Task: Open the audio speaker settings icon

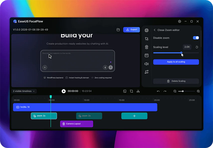Action: 147,64
